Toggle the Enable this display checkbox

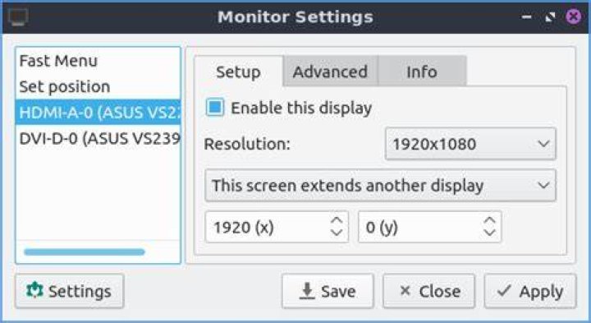(215, 107)
